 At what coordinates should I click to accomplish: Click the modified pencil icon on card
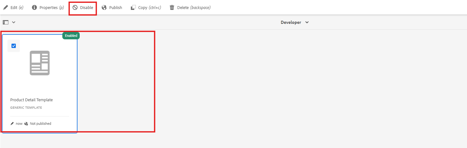tap(12, 124)
